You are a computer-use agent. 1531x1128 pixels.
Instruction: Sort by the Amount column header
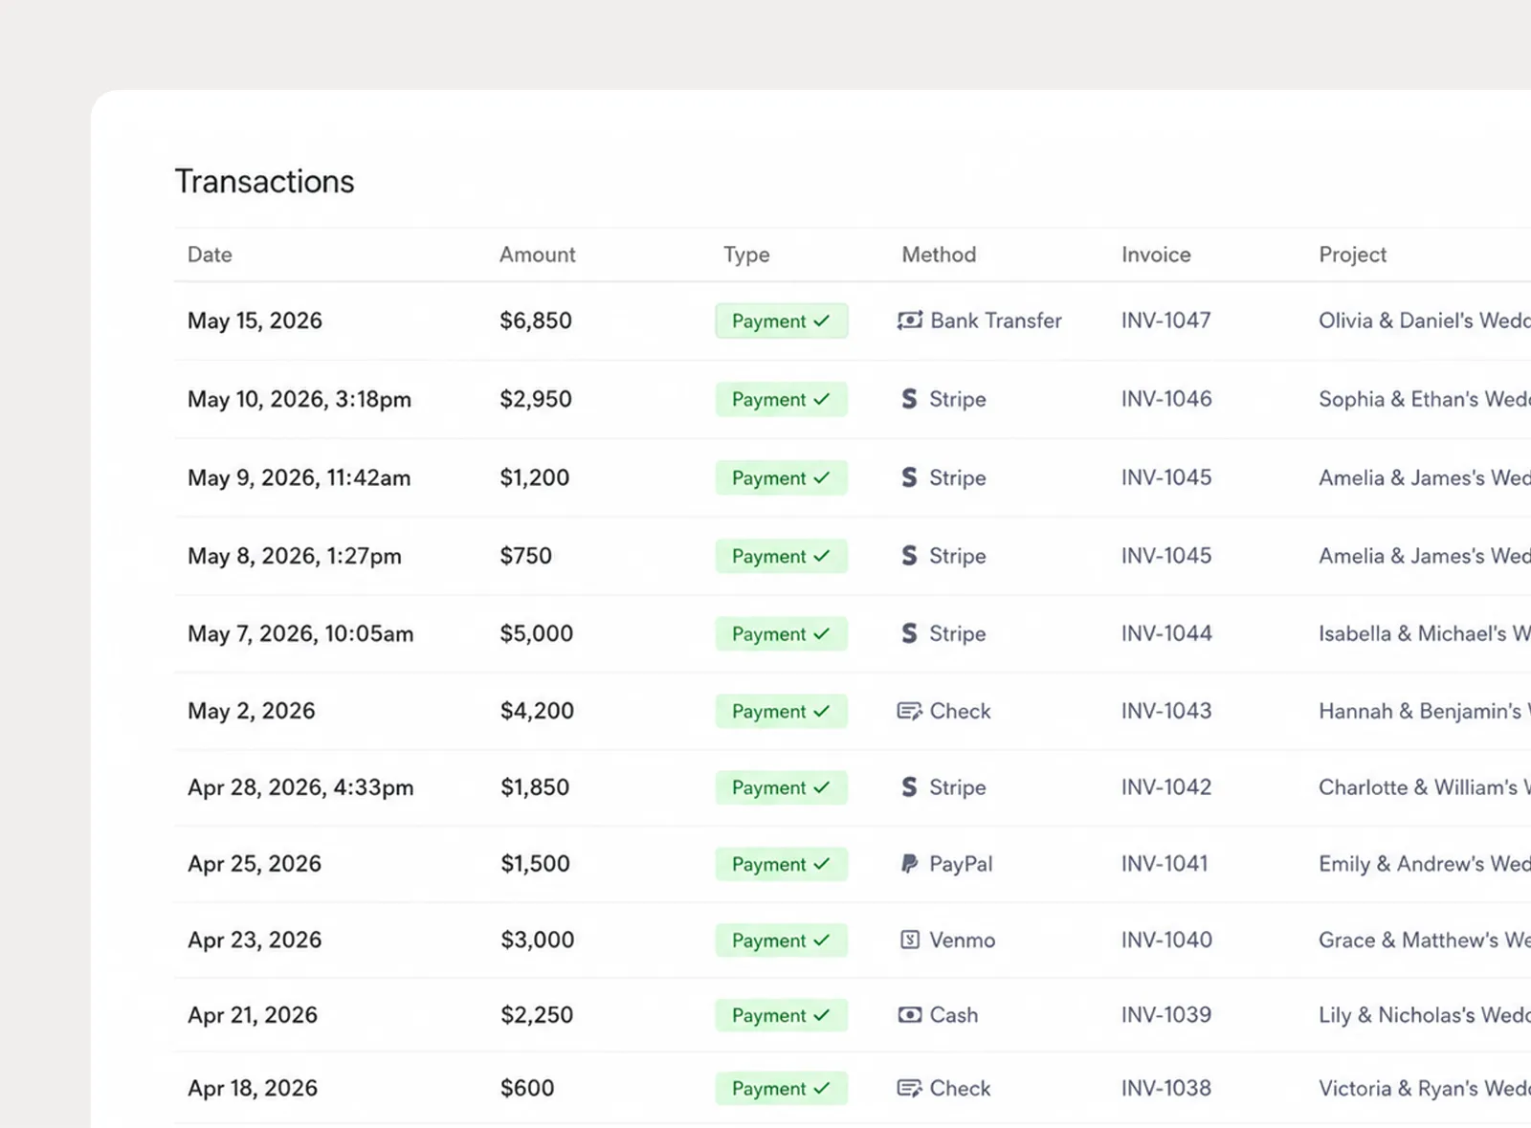click(537, 254)
